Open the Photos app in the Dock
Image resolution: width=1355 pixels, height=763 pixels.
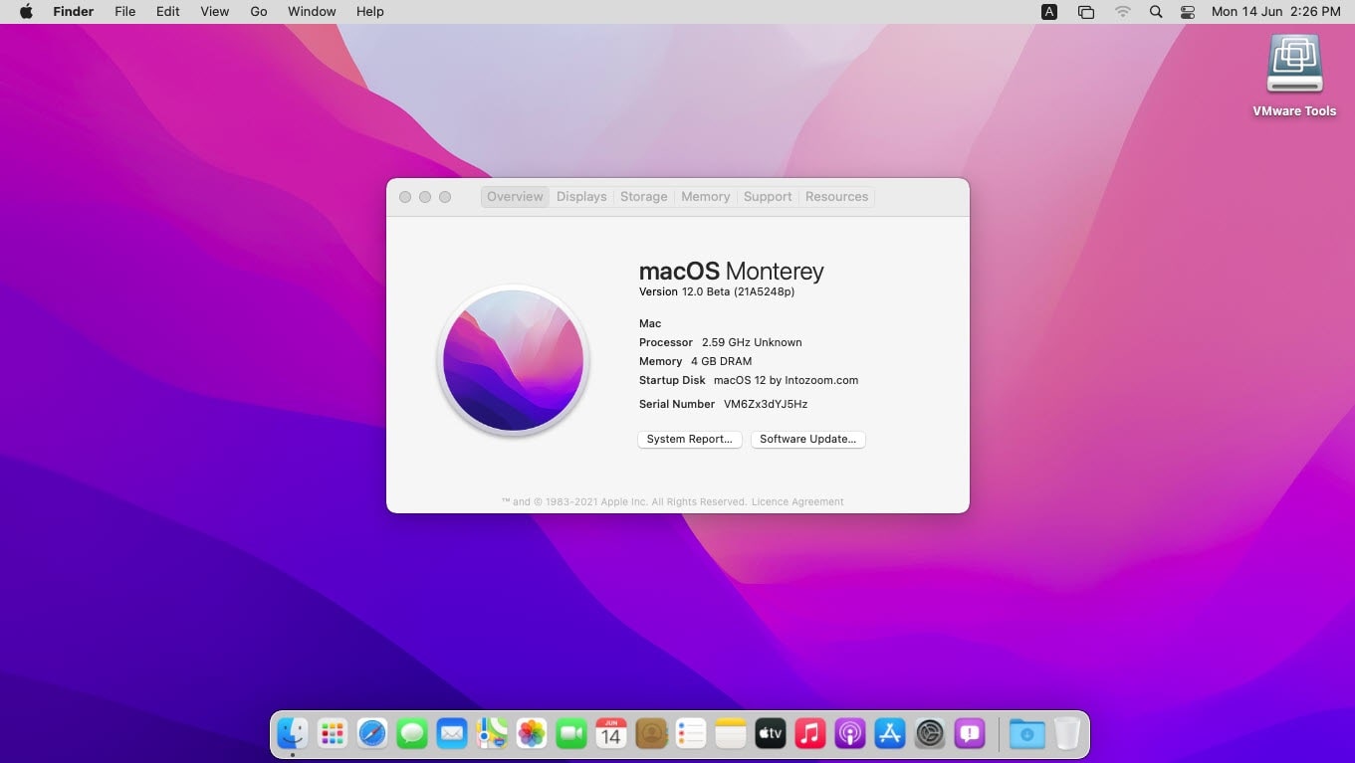pyautogui.click(x=532, y=734)
